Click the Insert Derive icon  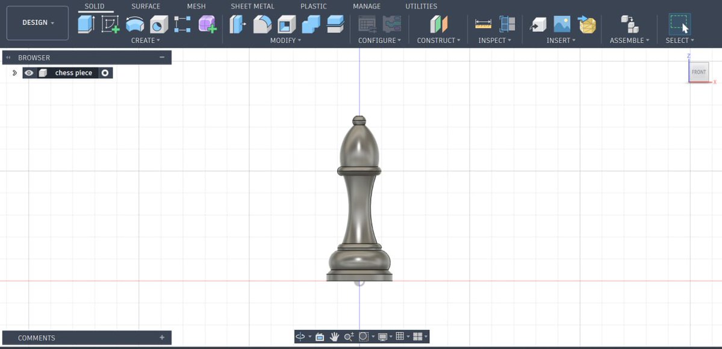pos(538,24)
